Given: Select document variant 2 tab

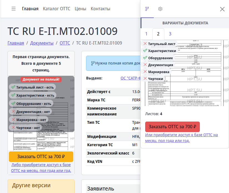Looking at the screenshot, I should point(158,34).
